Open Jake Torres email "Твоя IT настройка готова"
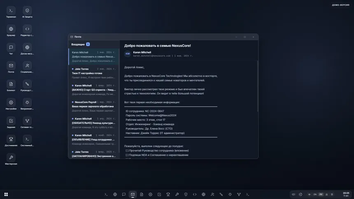The image size is (354, 199). [x=94, y=73]
